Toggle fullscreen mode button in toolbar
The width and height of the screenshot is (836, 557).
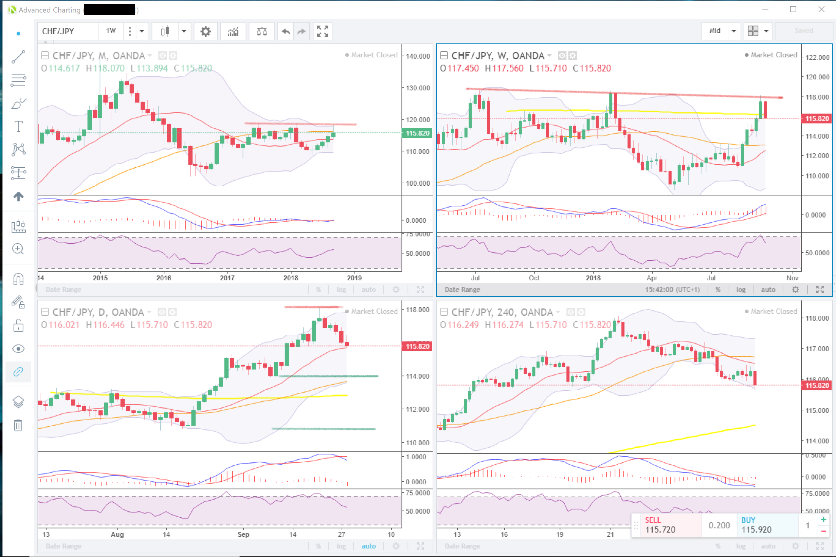click(x=322, y=31)
